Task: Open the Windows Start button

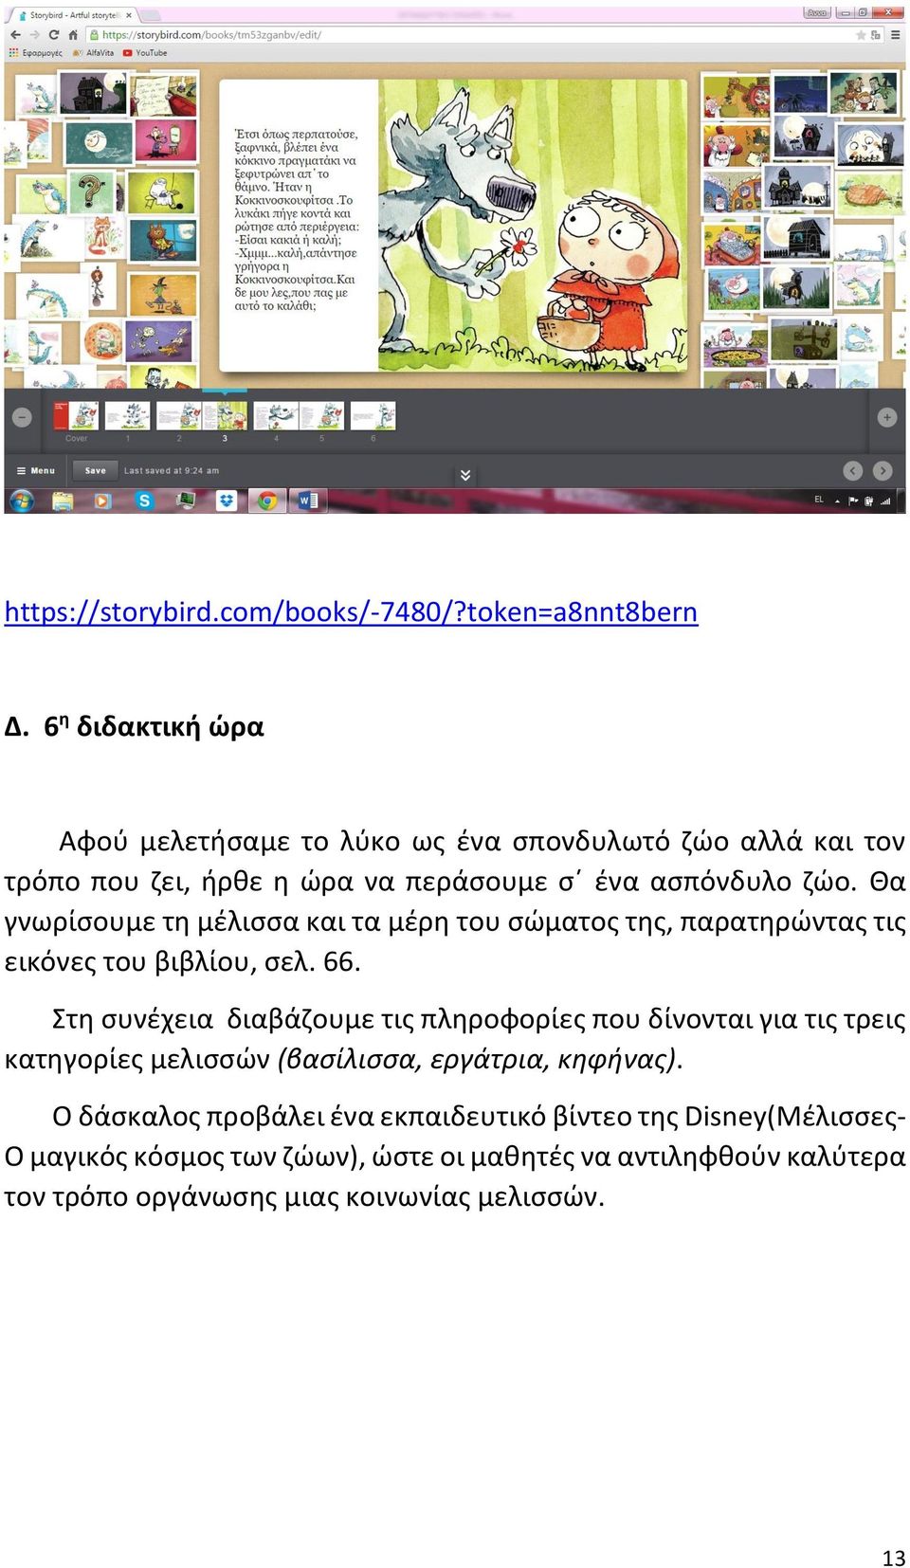Action: tap(22, 501)
